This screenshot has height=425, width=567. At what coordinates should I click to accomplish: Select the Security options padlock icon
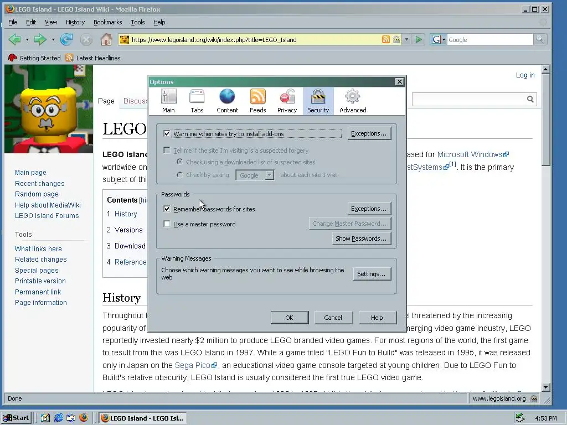(x=318, y=101)
